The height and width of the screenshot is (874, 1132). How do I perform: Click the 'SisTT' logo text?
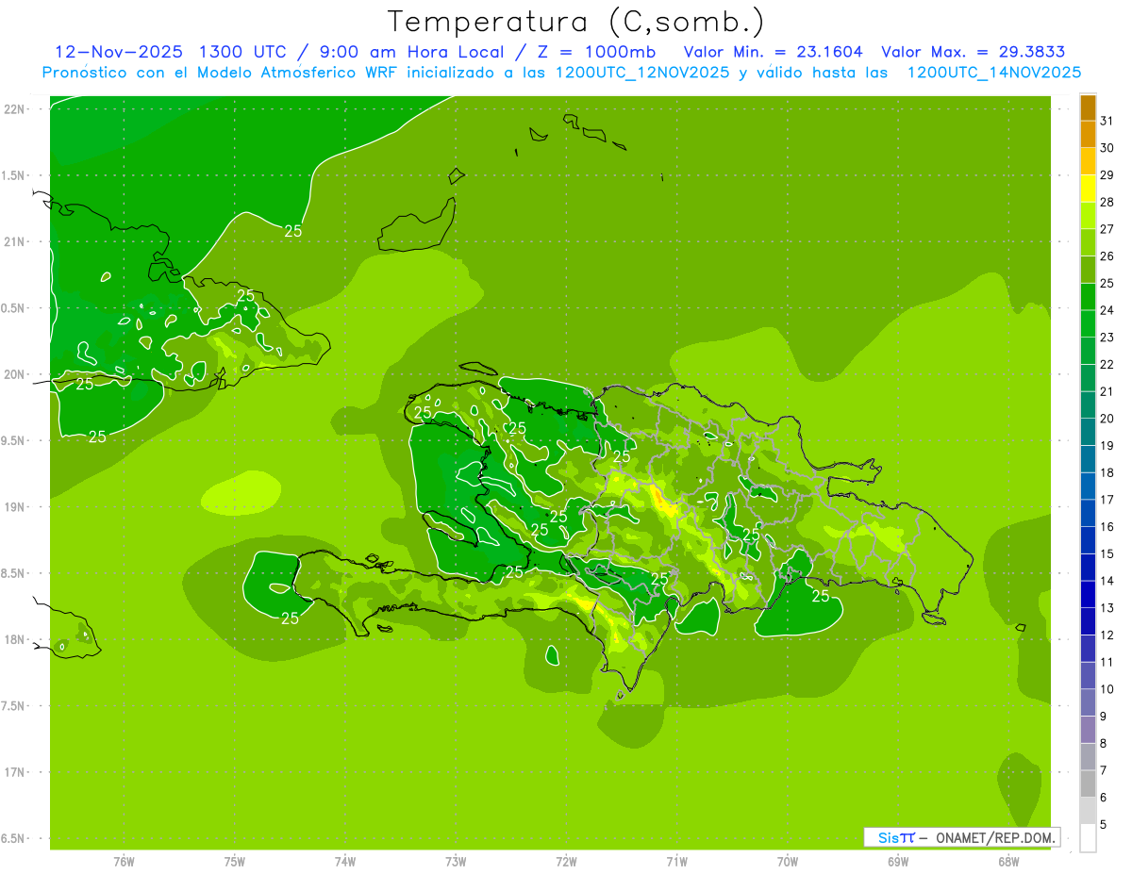click(x=896, y=837)
